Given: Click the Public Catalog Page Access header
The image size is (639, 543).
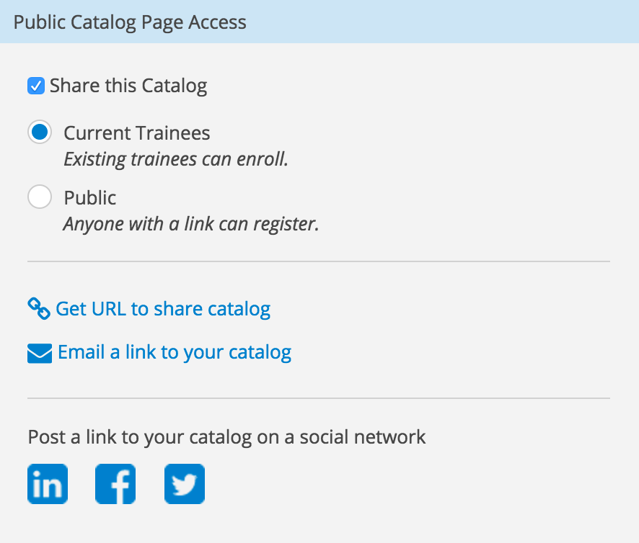Looking at the screenshot, I should pos(129,22).
